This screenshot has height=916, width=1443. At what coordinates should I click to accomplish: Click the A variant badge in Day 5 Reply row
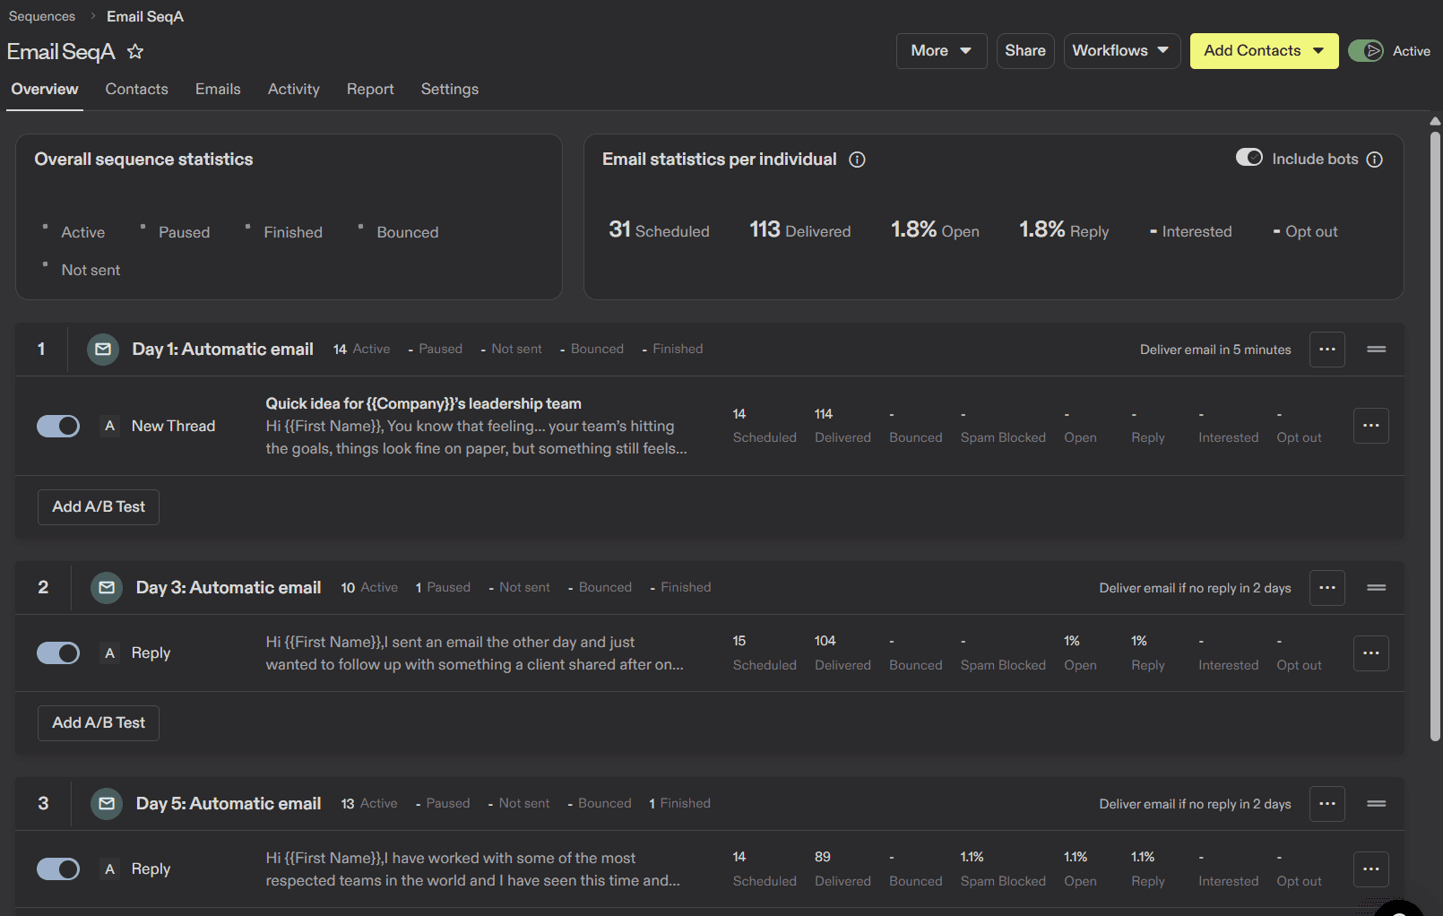[110, 869]
